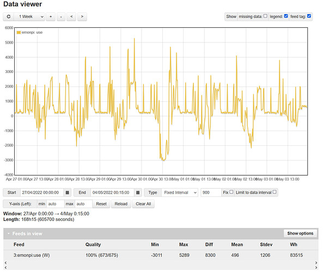Toggle the missing data checkbox
323x272 pixels.
pyautogui.click(x=265, y=16)
